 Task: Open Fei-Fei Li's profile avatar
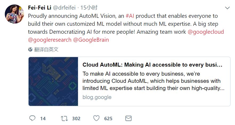pyautogui.click(x=15, y=14)
